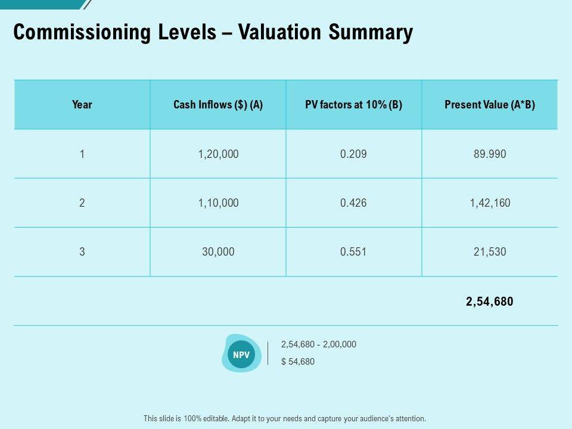Screen dimensions: 572x429
Task: Select the 1,10,000 cash inflow cell
Action: [x=218, y=203]
